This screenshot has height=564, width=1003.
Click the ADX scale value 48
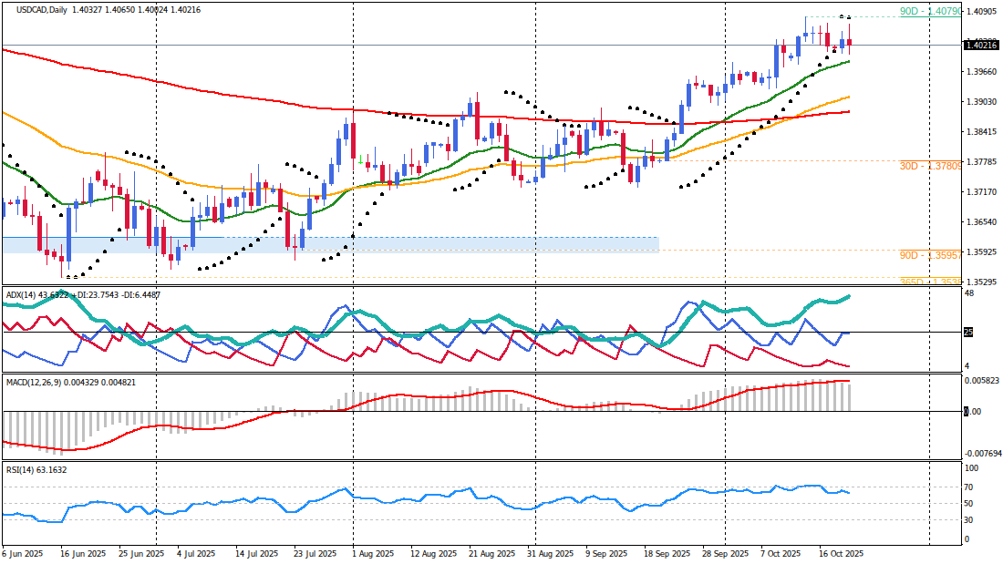(969, 293)
